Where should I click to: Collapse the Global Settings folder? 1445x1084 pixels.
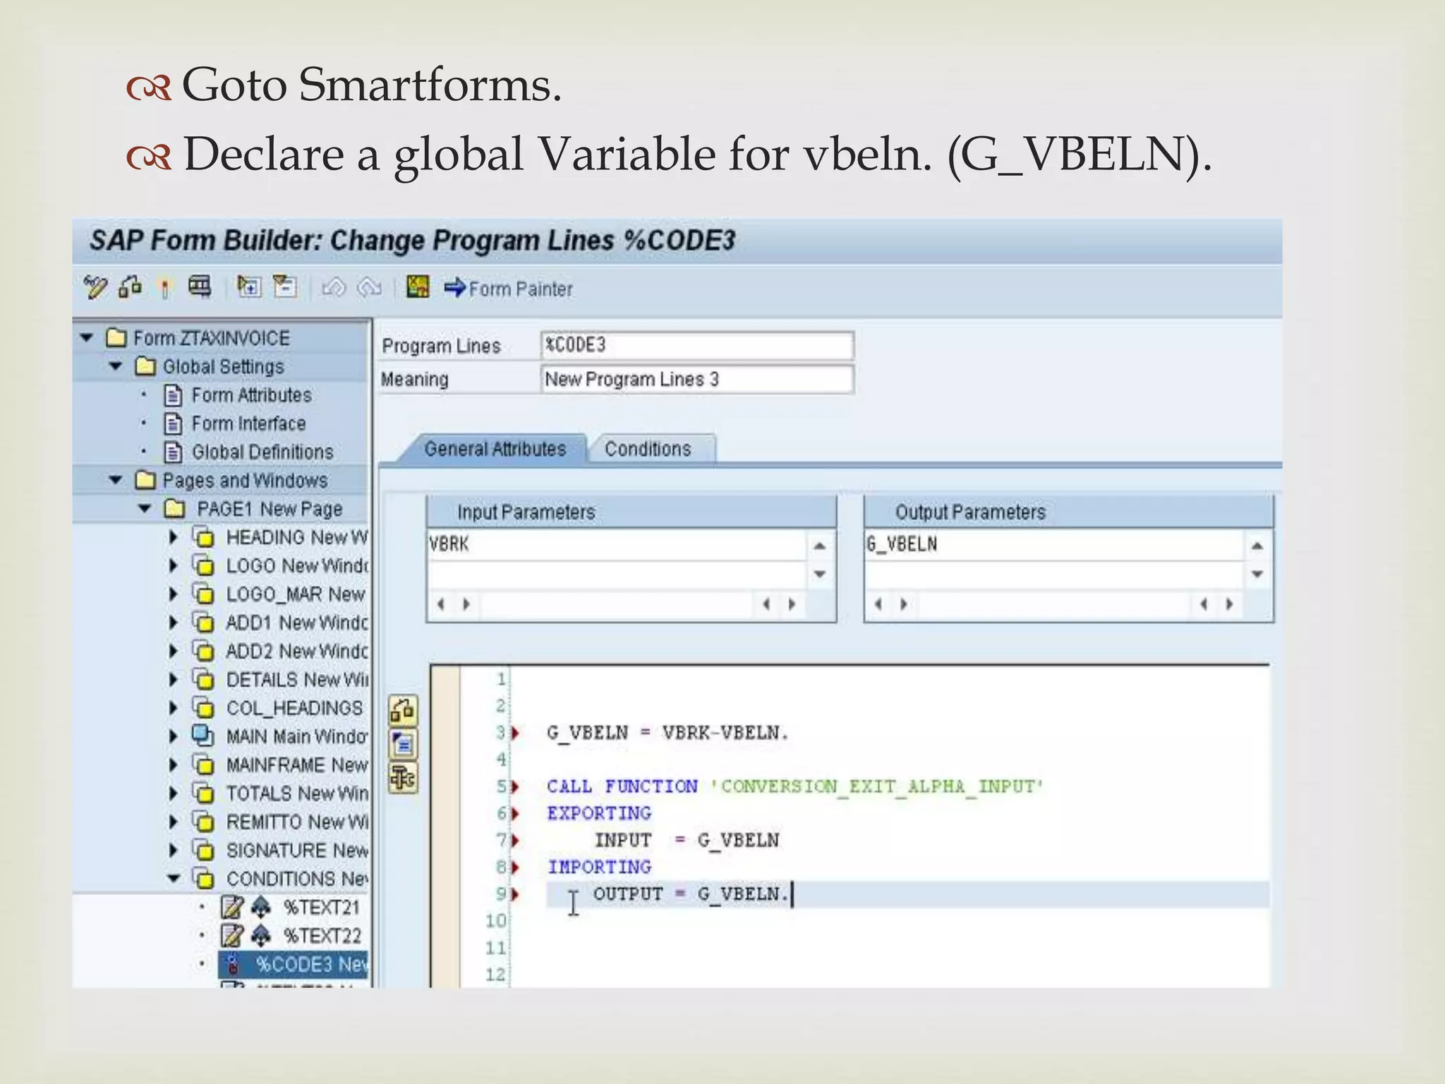116,366
